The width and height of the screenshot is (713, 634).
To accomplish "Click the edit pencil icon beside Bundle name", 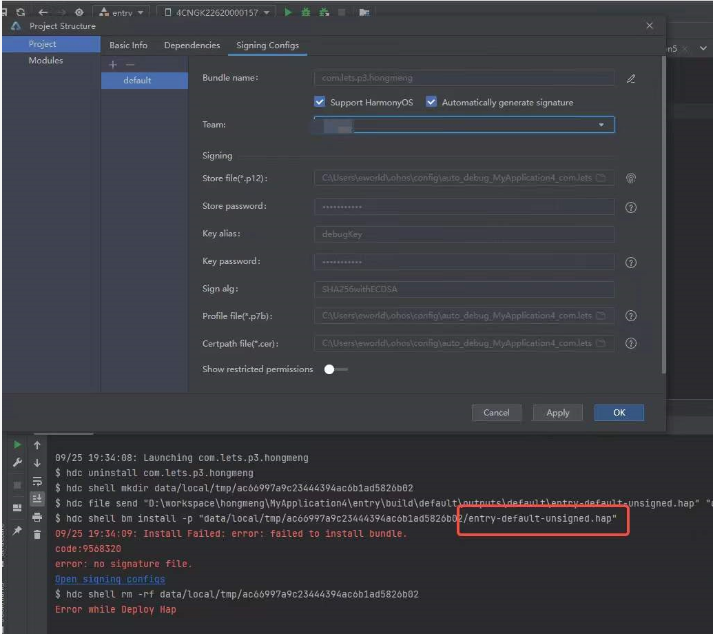I will (631, 79).
